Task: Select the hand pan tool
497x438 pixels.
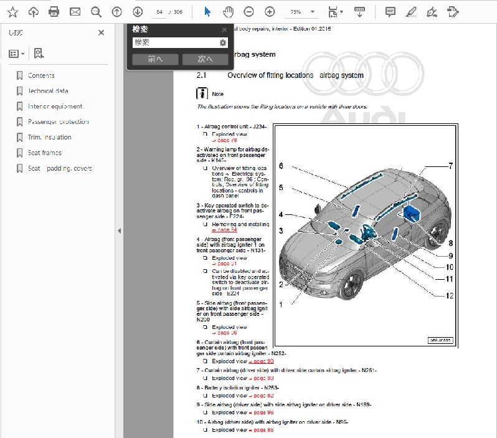Action: point(228,12)
